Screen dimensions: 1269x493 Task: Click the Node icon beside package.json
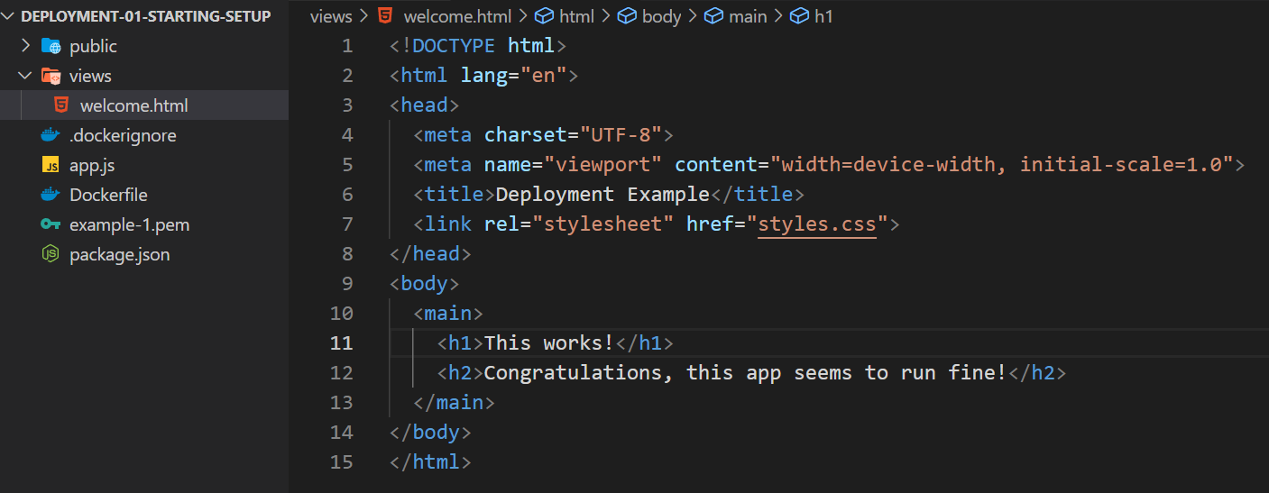click(x=51, y=254)
